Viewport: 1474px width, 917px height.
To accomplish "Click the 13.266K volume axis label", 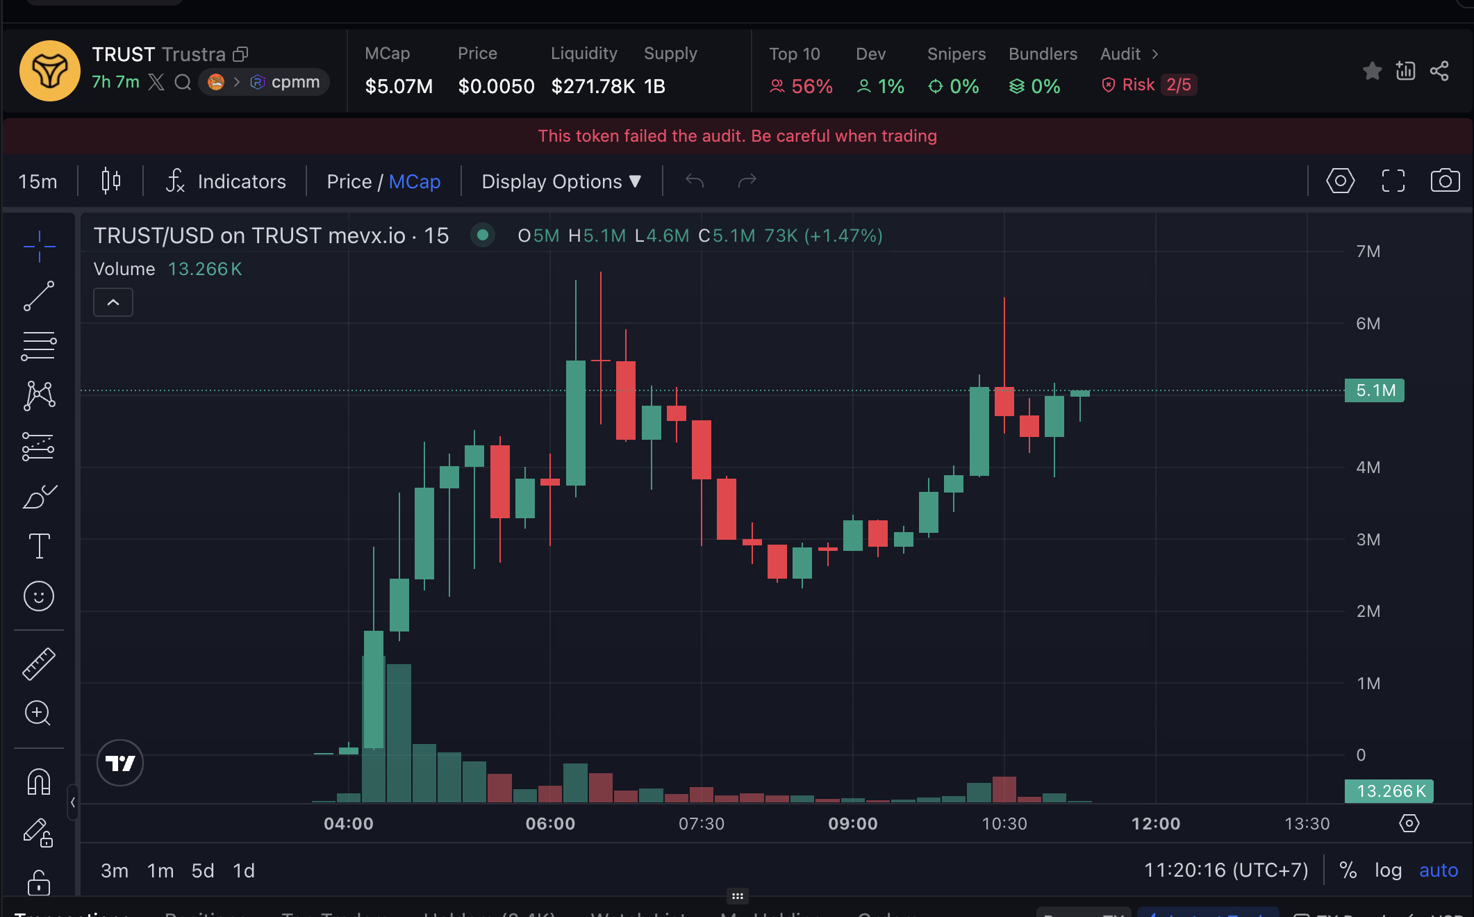I will pyautogui.click(x=1389, y=791).
